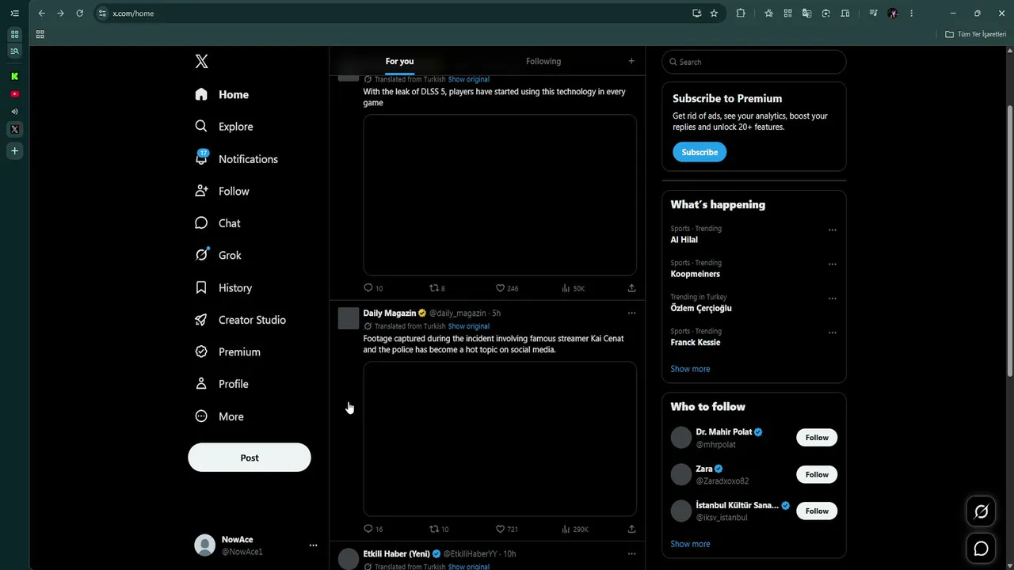Open Daily Magazin post options menu
1014x570 pixels.
(x=631, y=313)
